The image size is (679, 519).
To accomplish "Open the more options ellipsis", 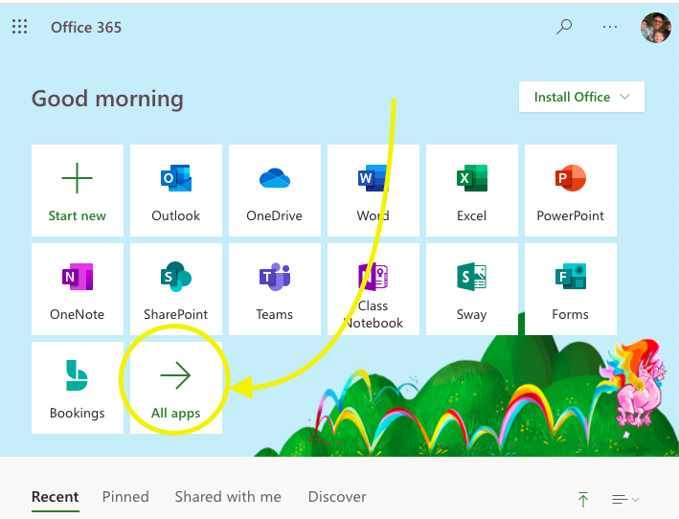I will [x=610, y=27].
